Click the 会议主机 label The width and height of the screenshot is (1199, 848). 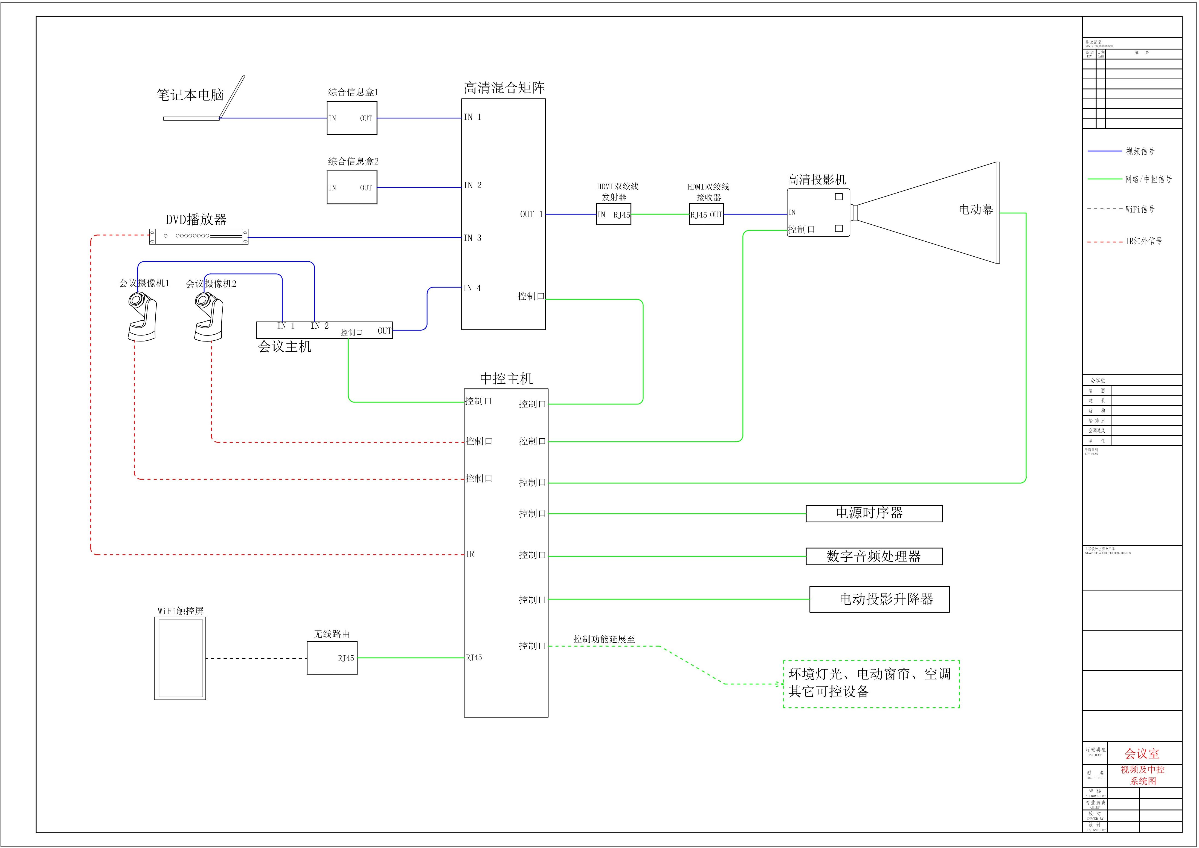click(284, 346)
